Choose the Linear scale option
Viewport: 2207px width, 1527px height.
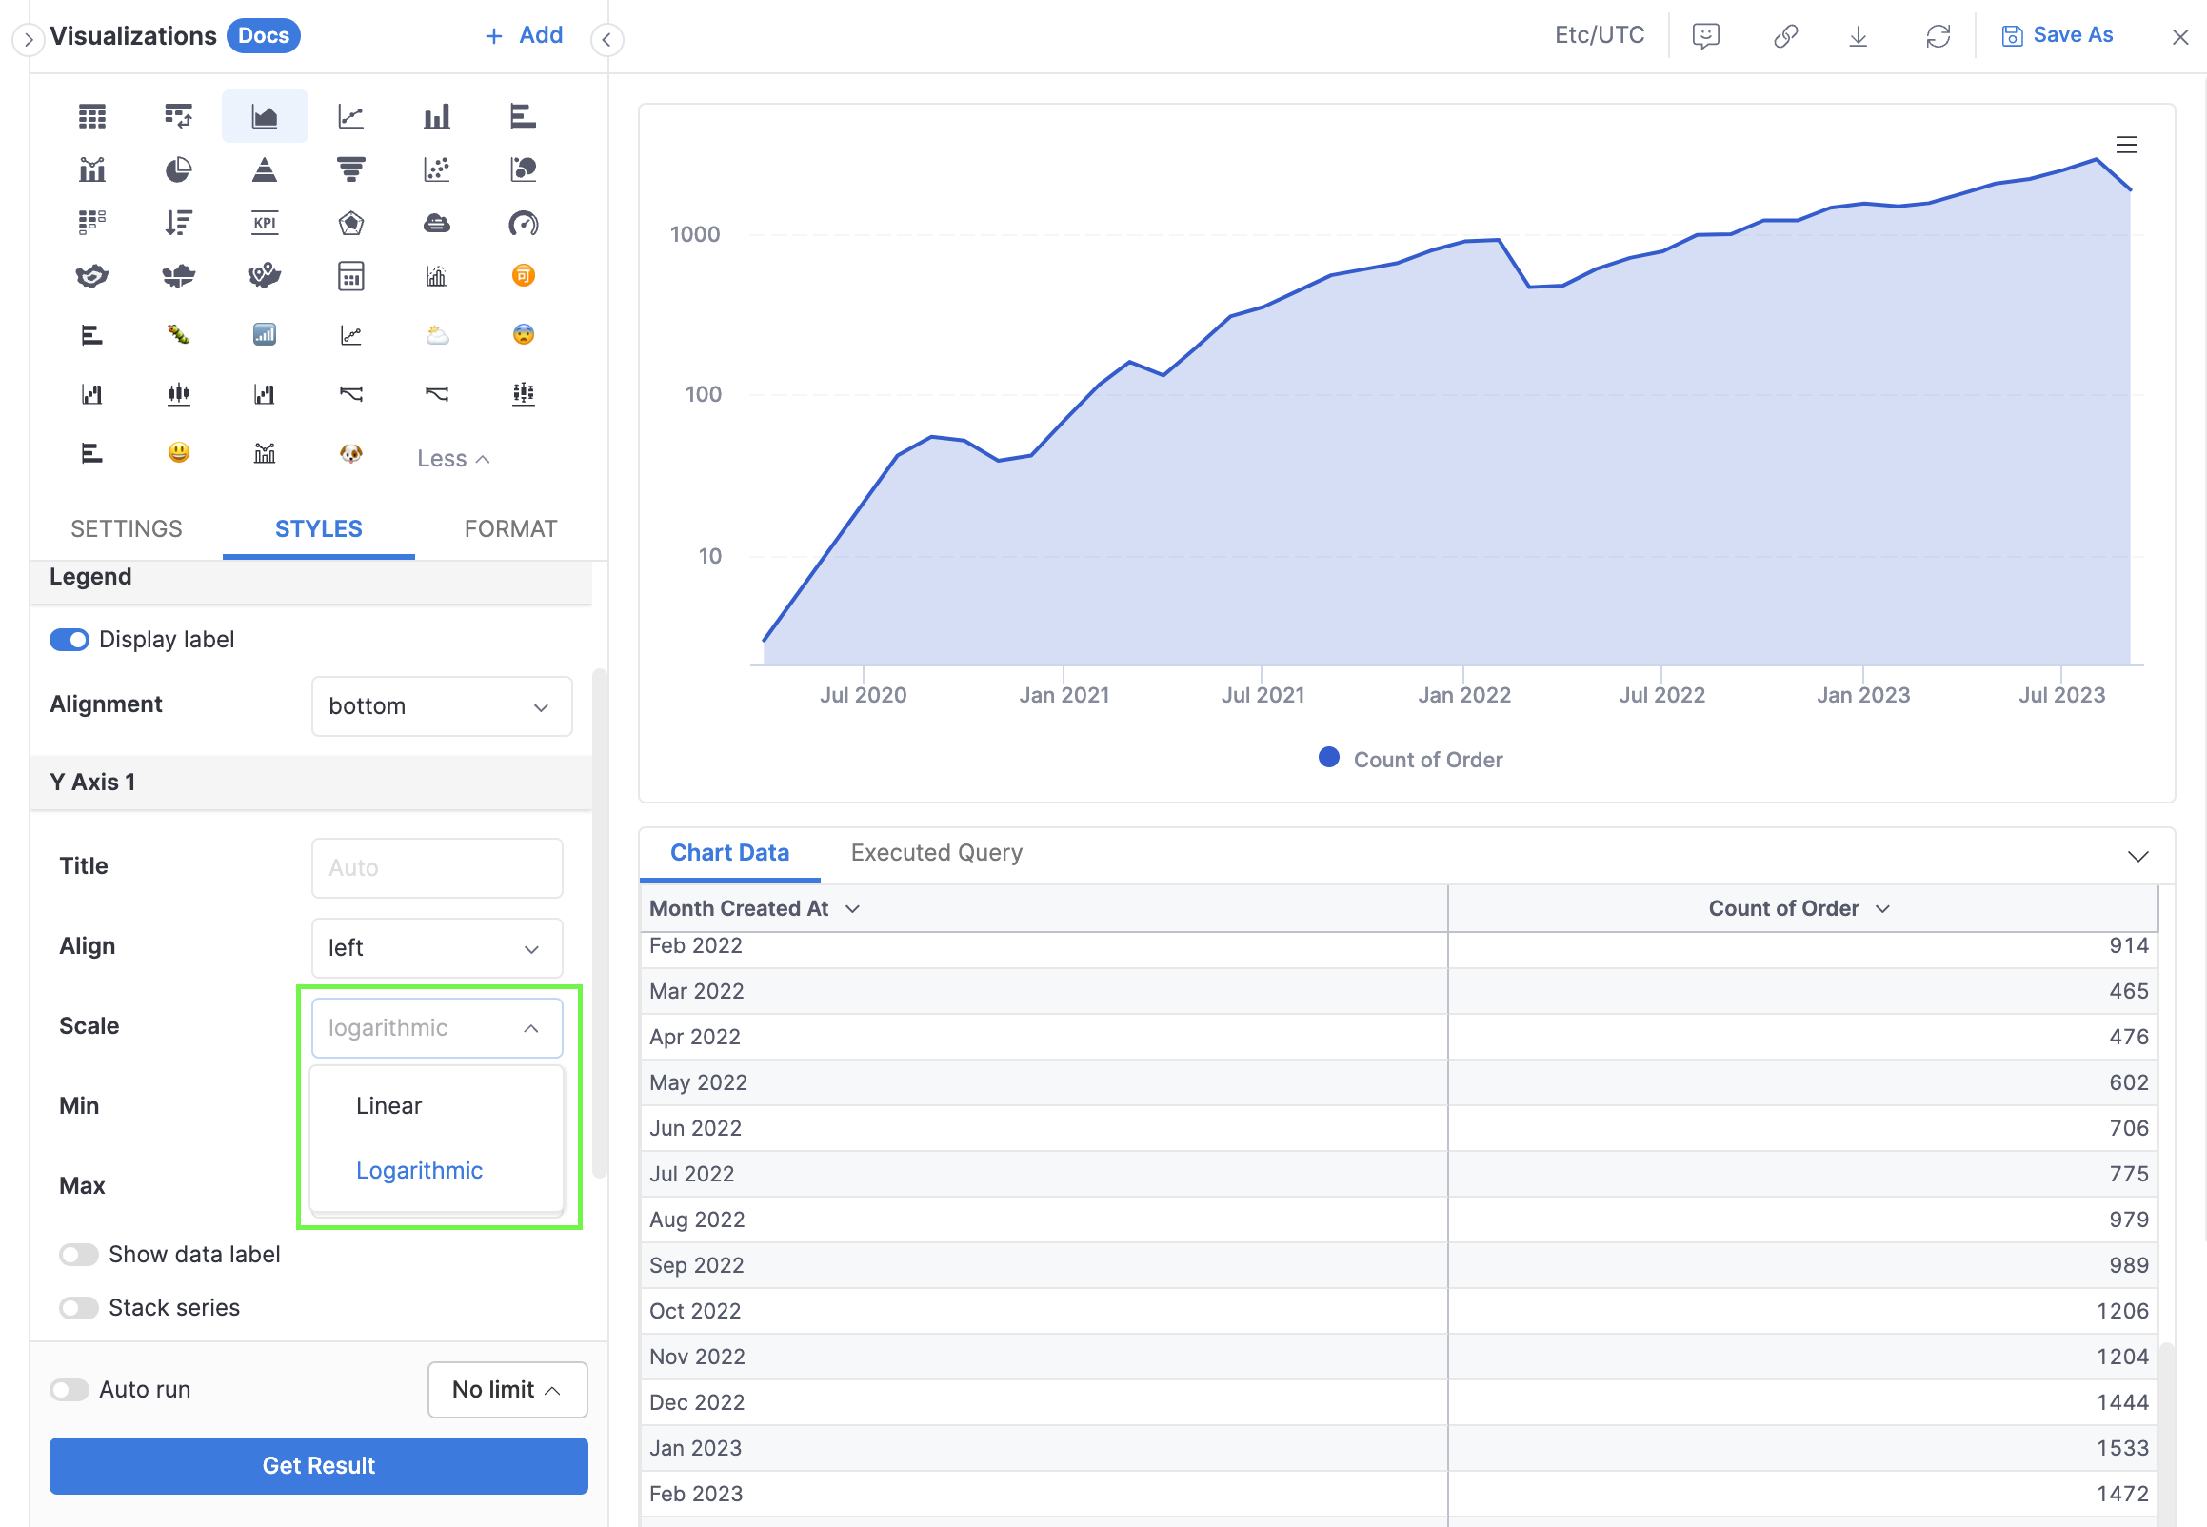(436, 1105)
